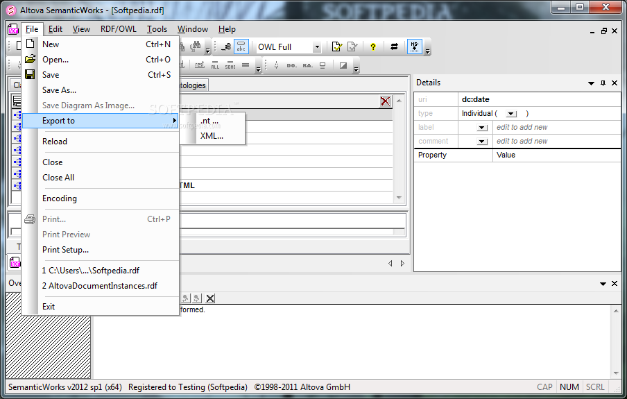Open the RDF/OWL menu
This screenshot has width=627, height=399.
coord(119,29)
